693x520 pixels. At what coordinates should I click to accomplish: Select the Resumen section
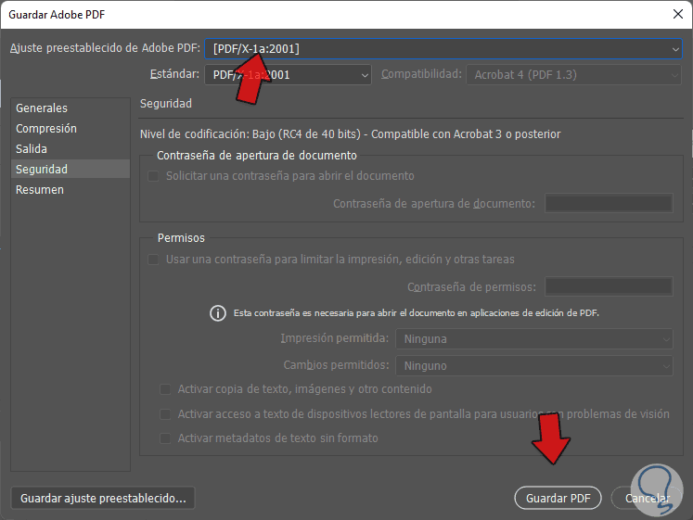[71, 190]
